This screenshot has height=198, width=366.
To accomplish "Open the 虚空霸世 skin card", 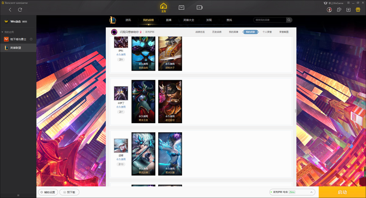I will 170,101.
